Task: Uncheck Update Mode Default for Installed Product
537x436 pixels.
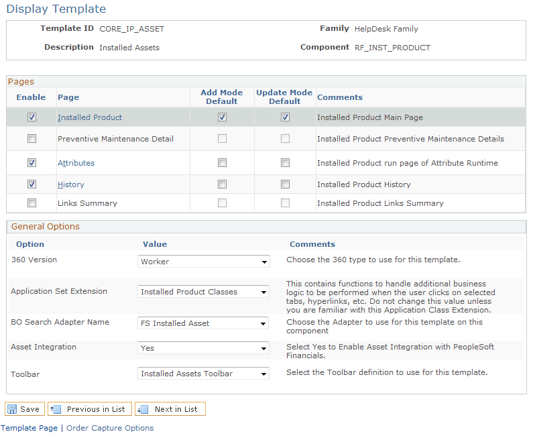Action: [x=286, y=117]
